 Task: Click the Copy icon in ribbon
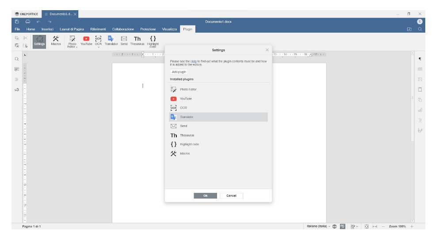tap(17, 38)
